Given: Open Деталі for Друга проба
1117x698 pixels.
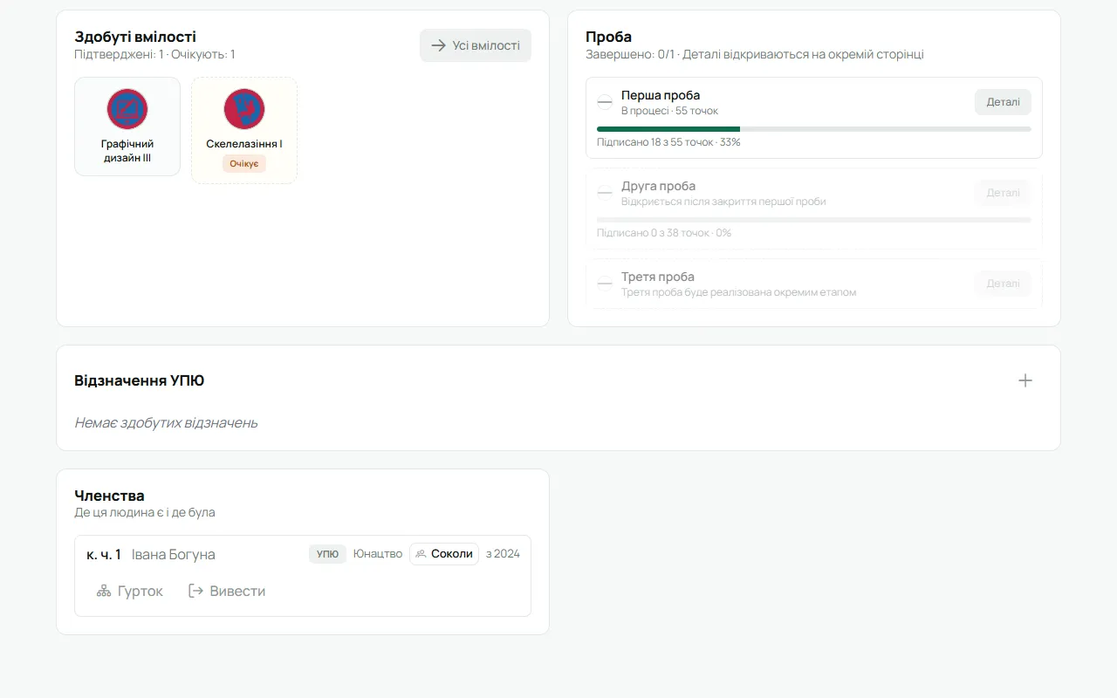Looking at the screenshot, I should (1003, 193).
